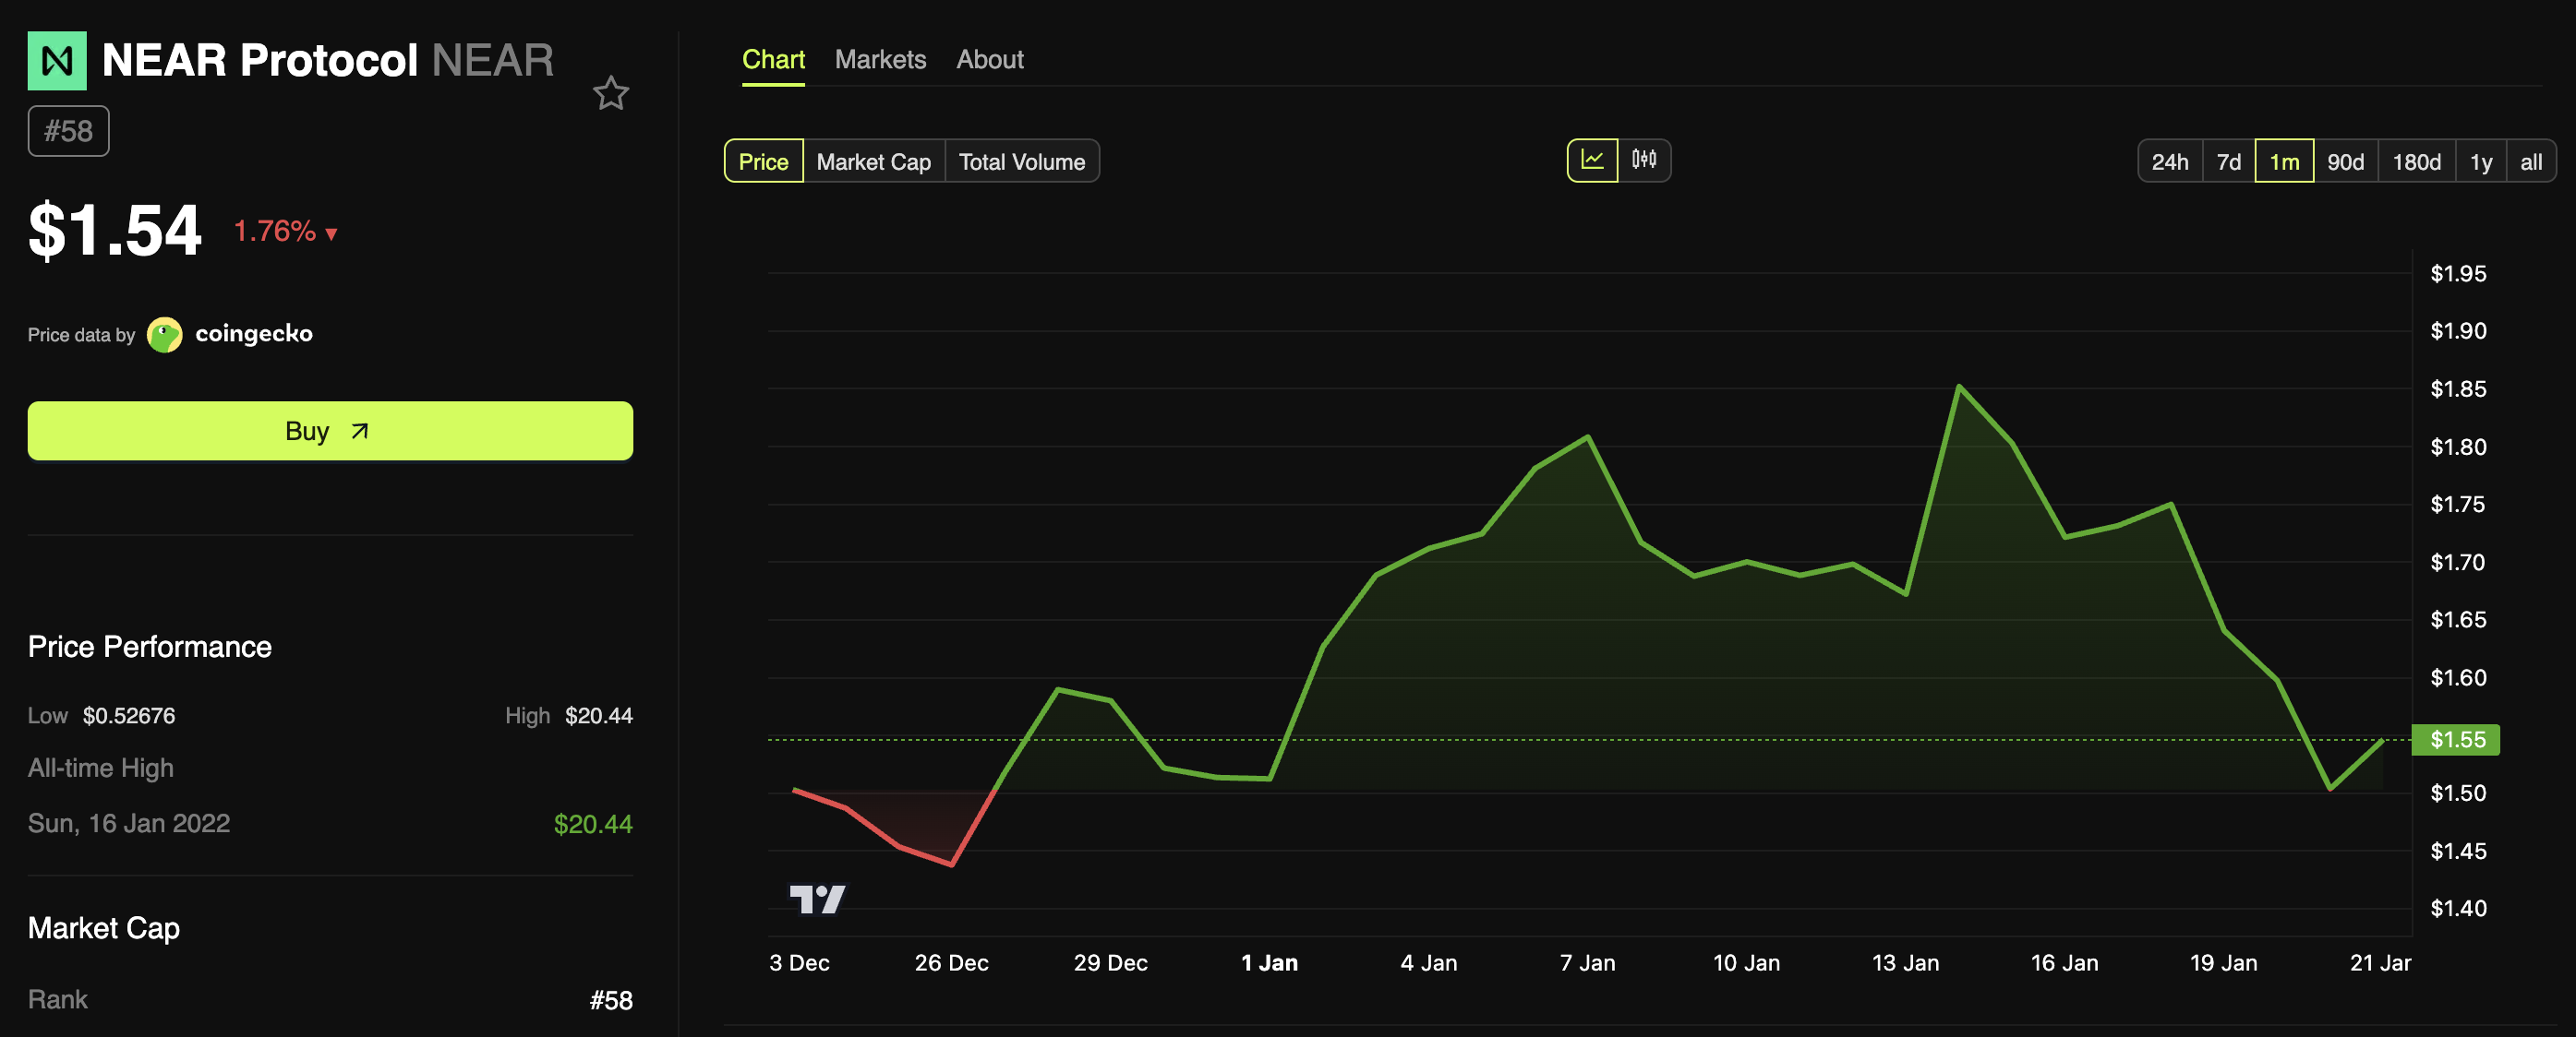Switch to the Markets tab
This screenshot has height=1037, width=2576.
[880, 59]
